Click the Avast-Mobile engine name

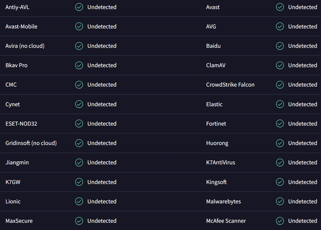point(21,27)
